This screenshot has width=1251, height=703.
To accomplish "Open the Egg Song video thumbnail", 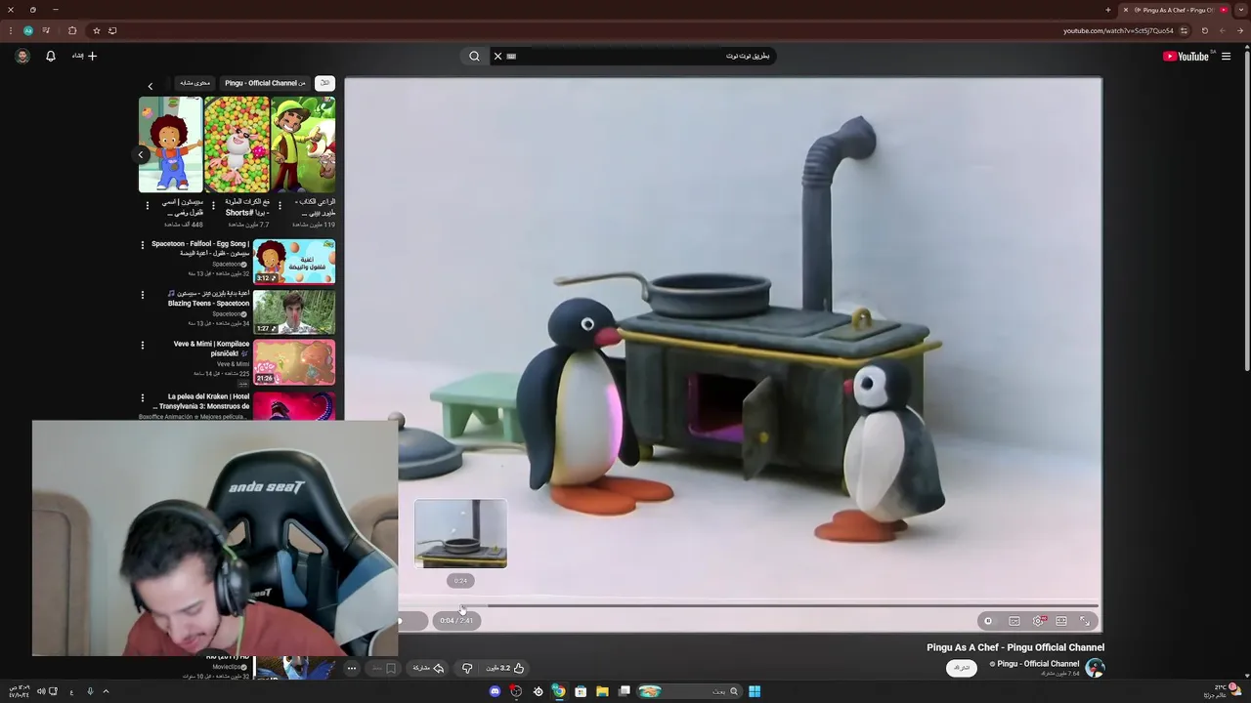I will click(294, 262).
